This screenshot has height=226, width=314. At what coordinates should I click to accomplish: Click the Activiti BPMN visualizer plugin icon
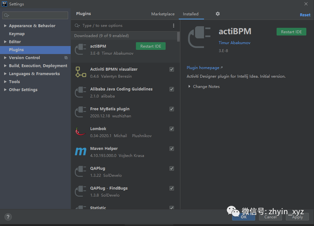click(x=81, y=72)
